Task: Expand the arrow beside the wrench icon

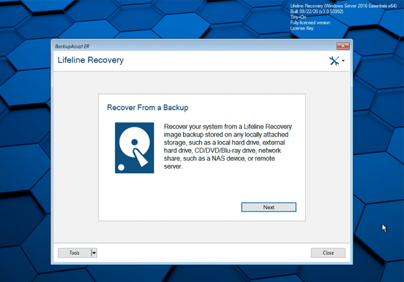Action: coord(343,61)
